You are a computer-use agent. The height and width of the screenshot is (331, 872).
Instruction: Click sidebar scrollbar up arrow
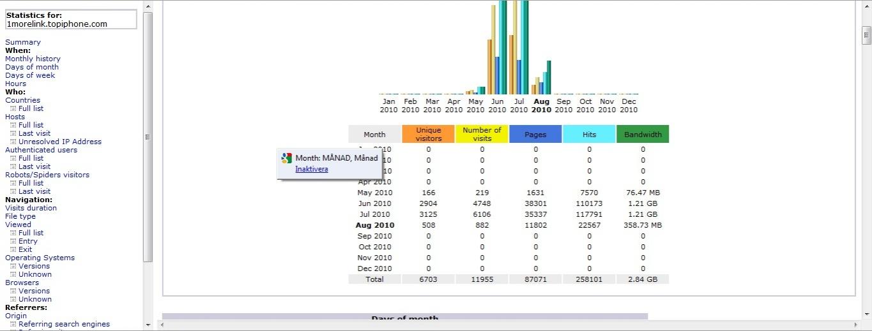click(x=148, y=6)
